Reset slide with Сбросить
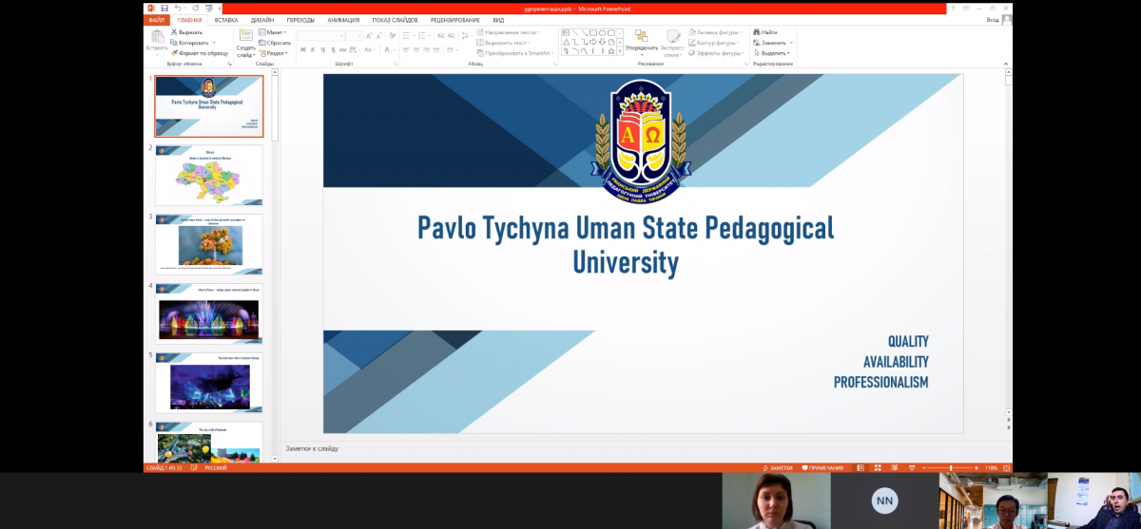The image size is (1141, 529). coord(276,43)
